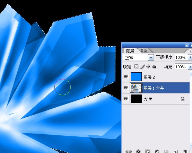This screenshot has width=192, height=153.
Task: Open the 填充 fill slider arrow
Action: (190, 67)
